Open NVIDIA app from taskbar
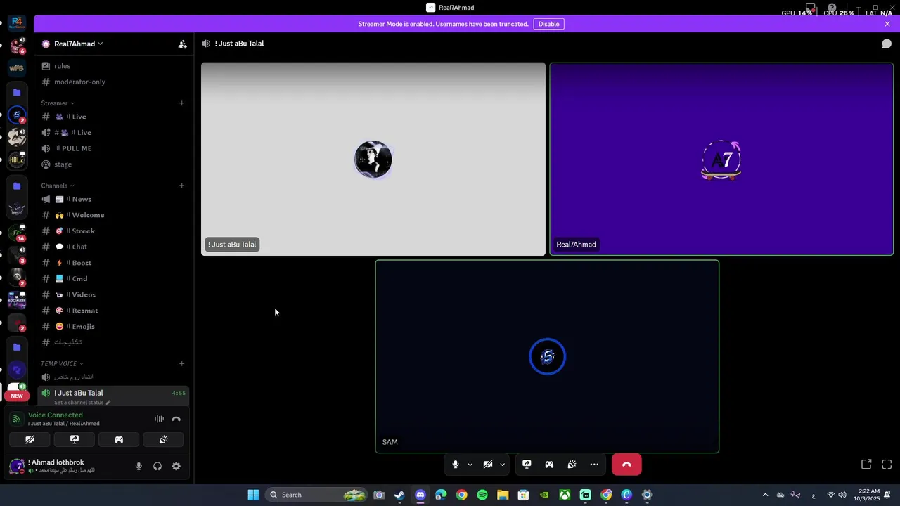 [x=544, y=495]
